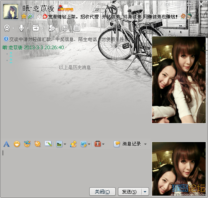
Task: Expand the video call options arrow
Action: [x=13, y=28]
